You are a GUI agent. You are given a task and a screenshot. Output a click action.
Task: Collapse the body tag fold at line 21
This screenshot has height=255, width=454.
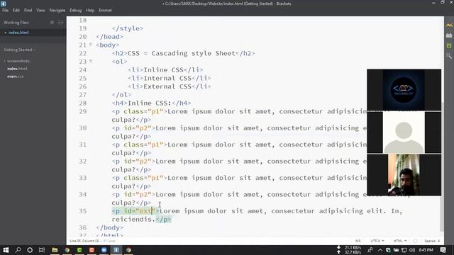point(91,45)
